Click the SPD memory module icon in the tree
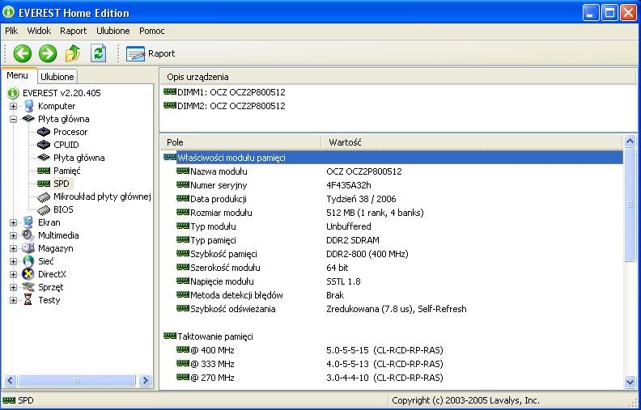The image size is (641, 410). [44, 184]
